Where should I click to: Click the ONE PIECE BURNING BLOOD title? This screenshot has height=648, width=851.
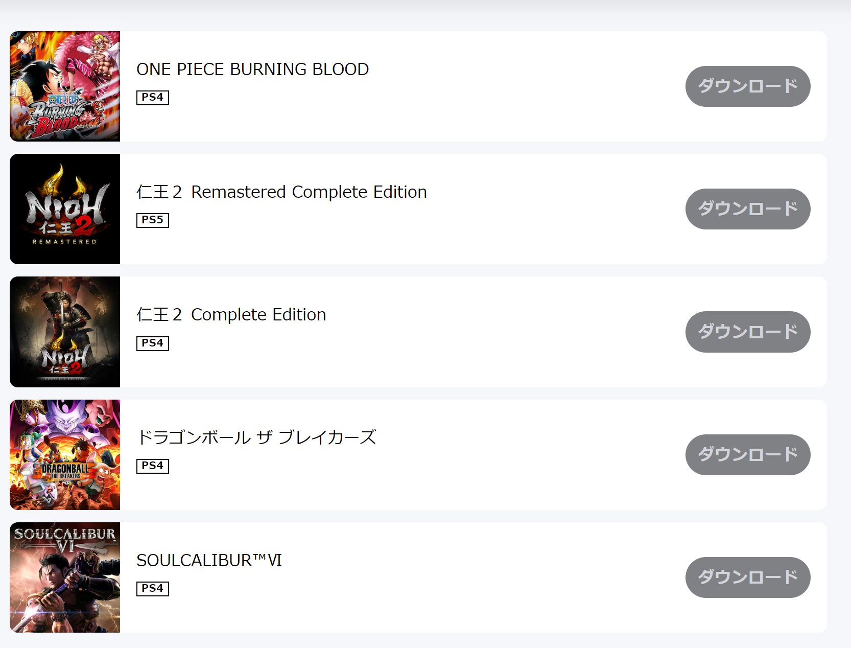[252, 69]
